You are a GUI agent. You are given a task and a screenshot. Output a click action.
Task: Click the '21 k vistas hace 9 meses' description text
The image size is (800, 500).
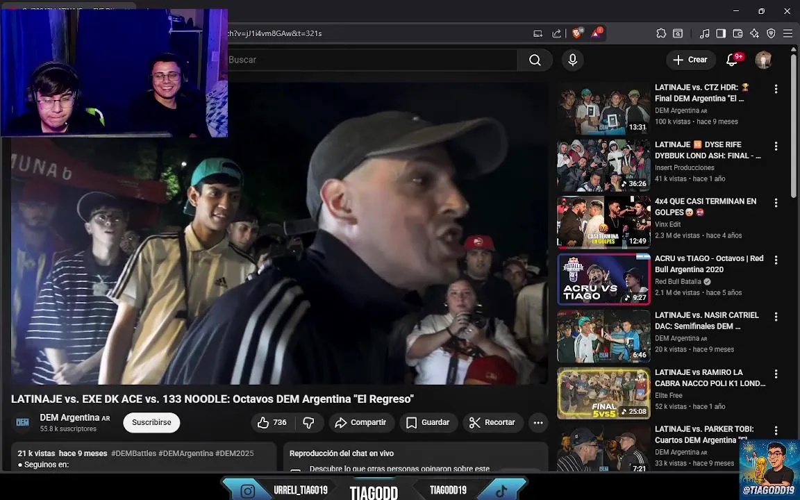pos(62,453)
